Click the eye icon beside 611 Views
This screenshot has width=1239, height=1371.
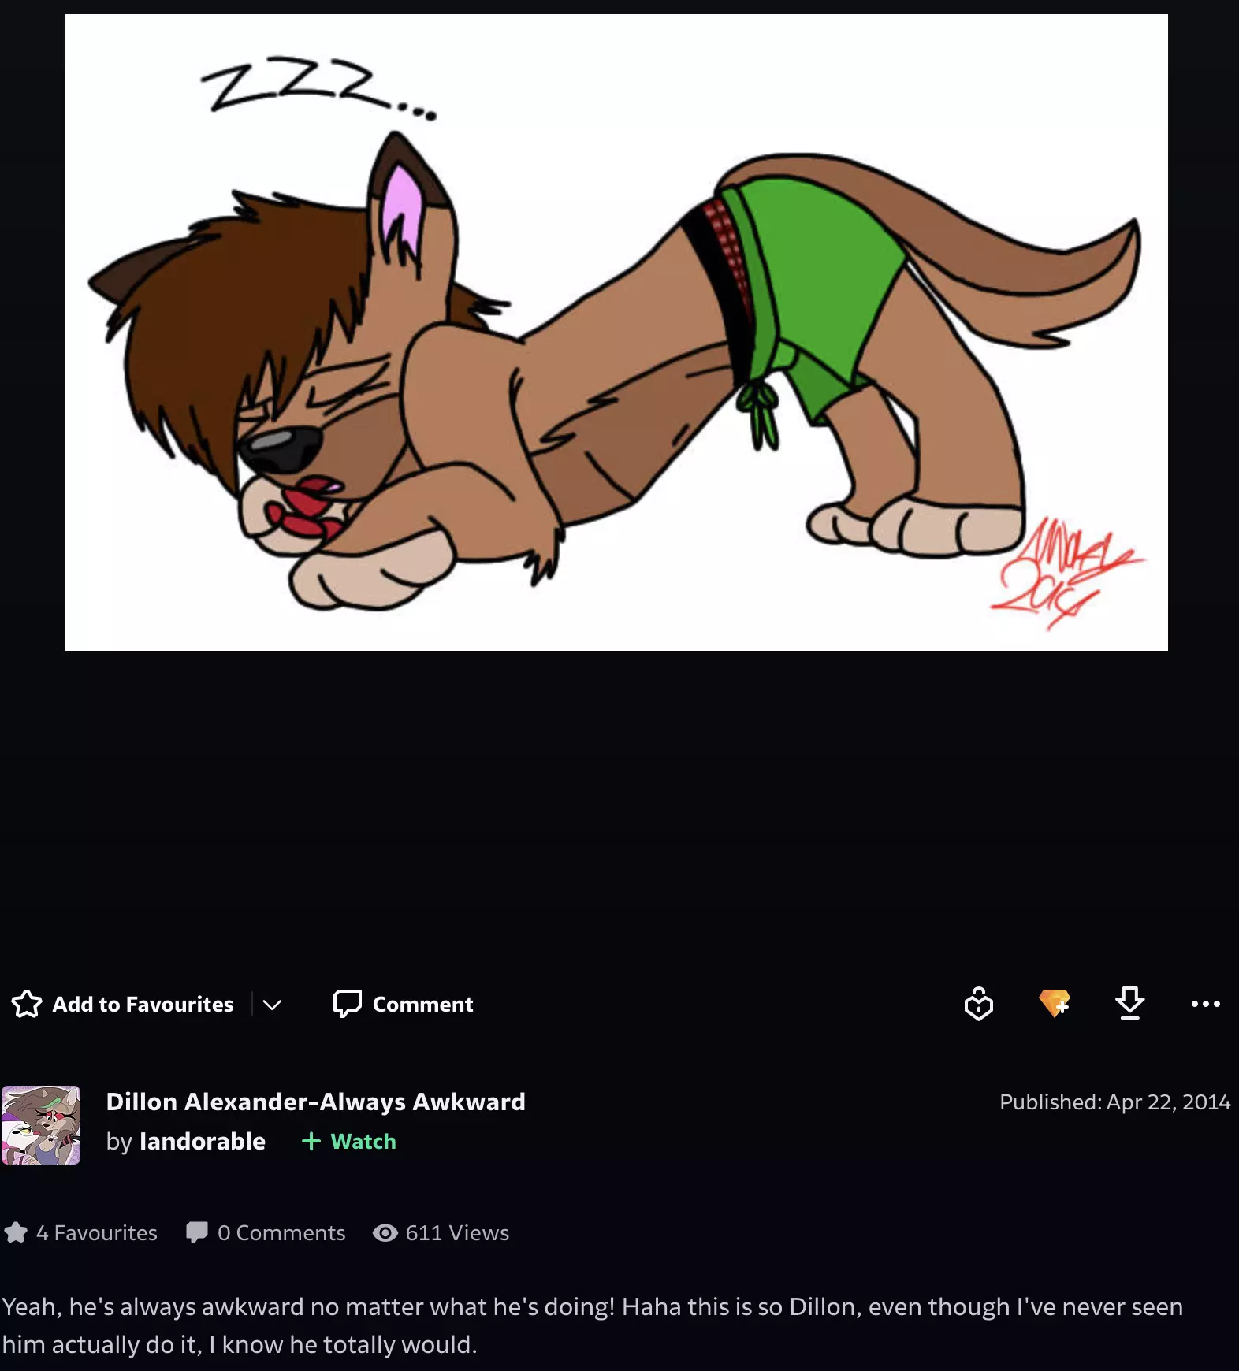(385, 1233)
